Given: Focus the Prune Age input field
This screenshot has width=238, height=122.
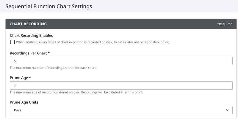Looking at the screenshot, I should click(x=121, y=85).
